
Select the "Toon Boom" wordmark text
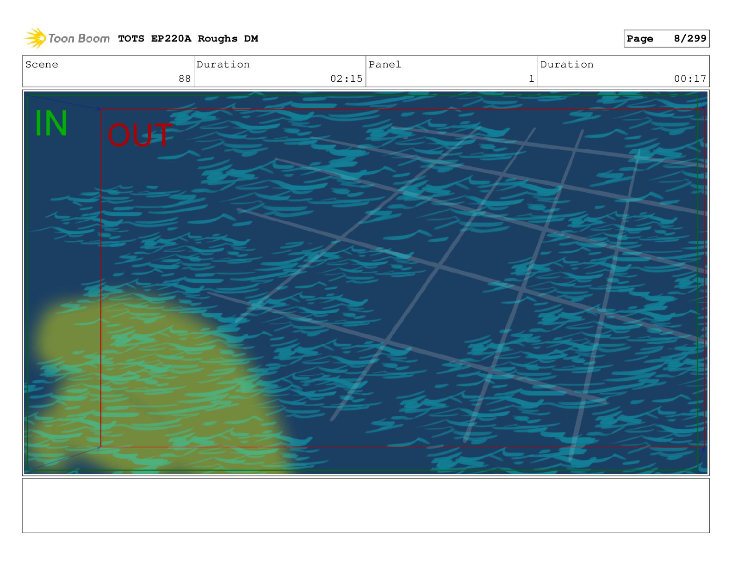coord(79,38)
